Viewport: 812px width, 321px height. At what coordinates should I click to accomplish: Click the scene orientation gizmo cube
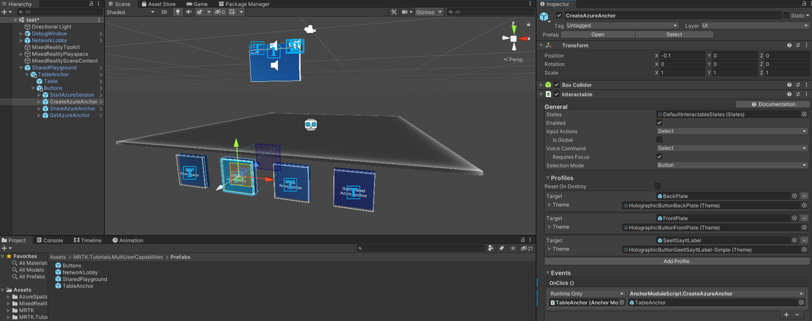pos(514,39)
